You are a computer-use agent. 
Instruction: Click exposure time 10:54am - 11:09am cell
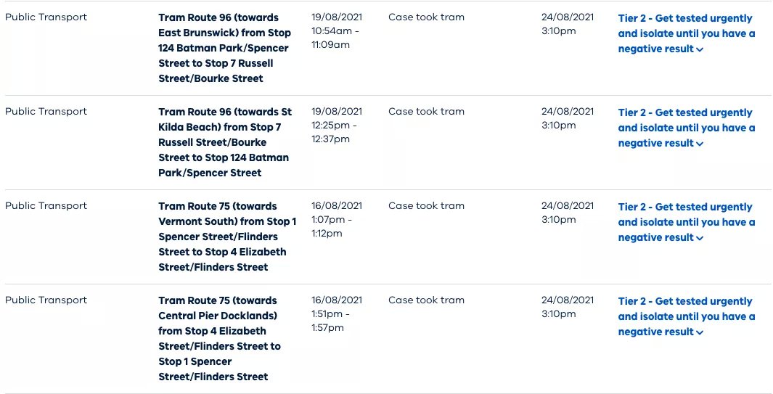(x=337, y=30)
